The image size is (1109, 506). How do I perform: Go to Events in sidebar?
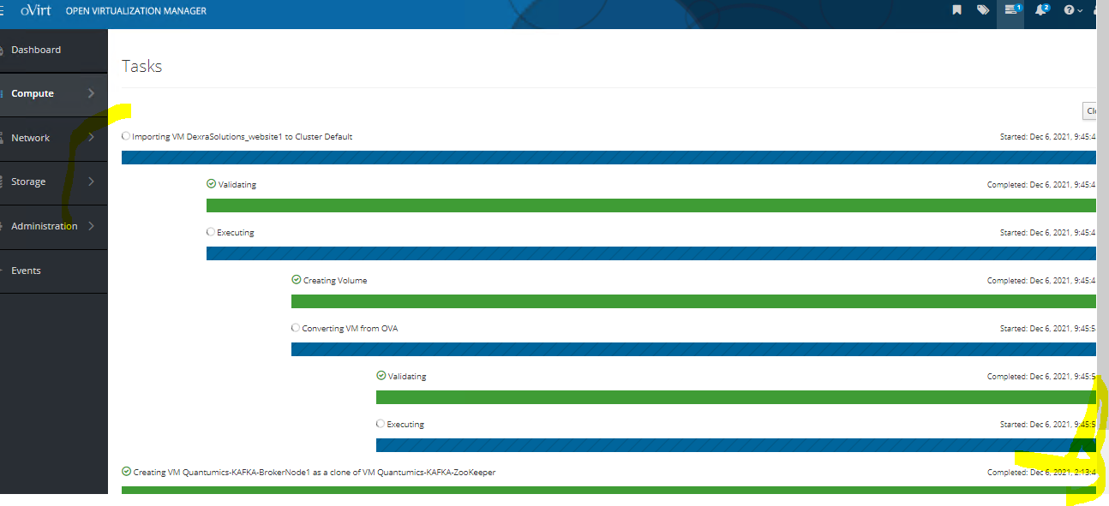coord(26,271)
